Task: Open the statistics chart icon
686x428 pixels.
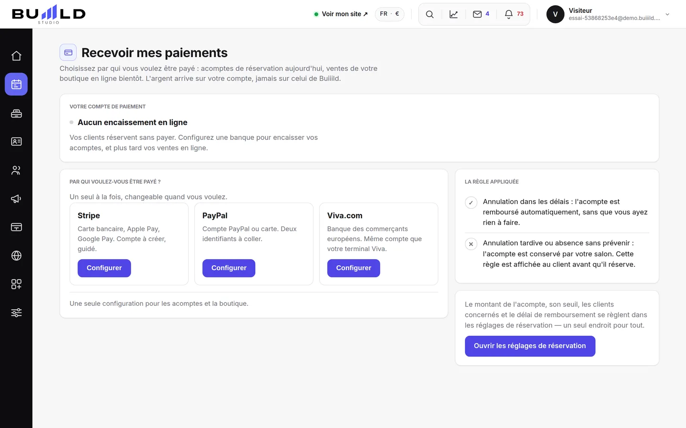Action: click(454, 14)
